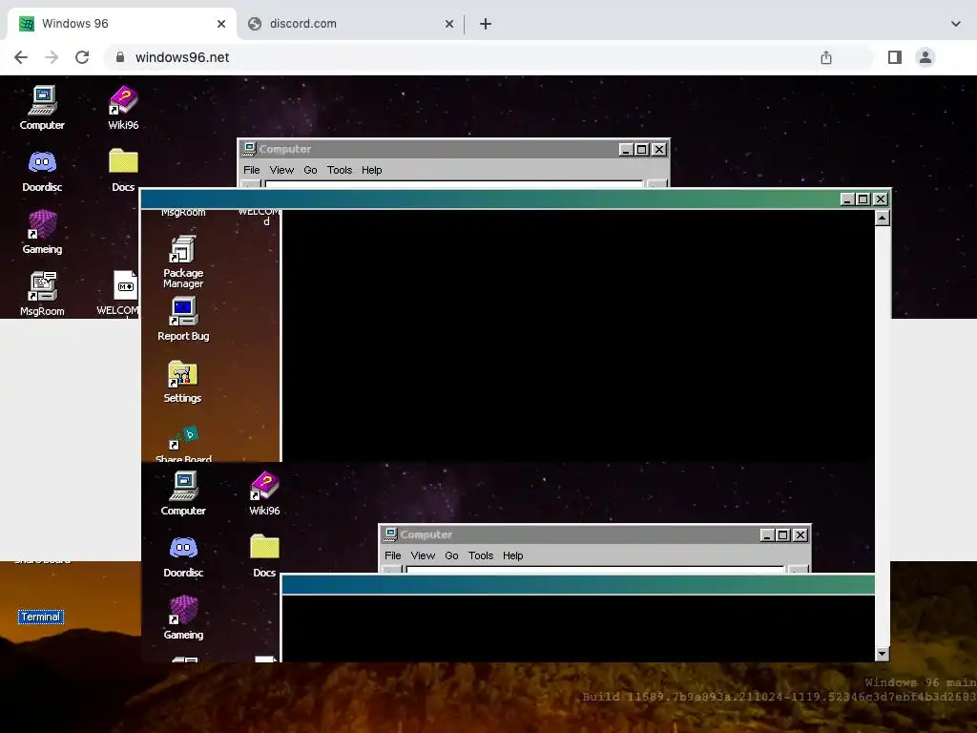977x733 pixels.
Task: Maximize the lower Computer window
Action: point(782,534)
